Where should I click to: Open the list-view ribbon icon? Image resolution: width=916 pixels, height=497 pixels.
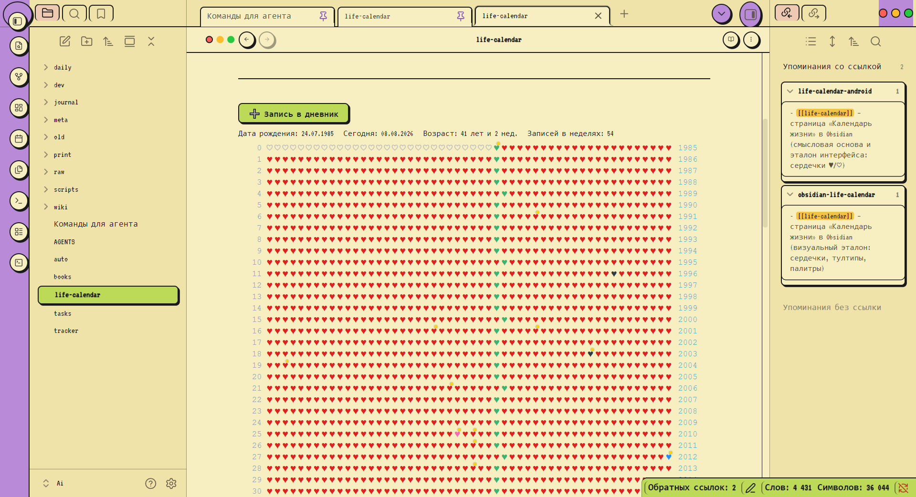point(19,232)
